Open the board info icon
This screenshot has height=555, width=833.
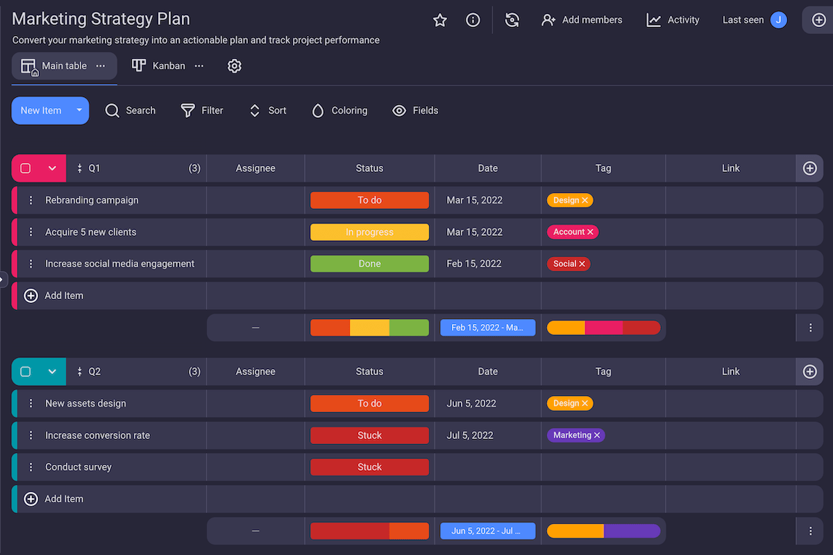point(473,20)
